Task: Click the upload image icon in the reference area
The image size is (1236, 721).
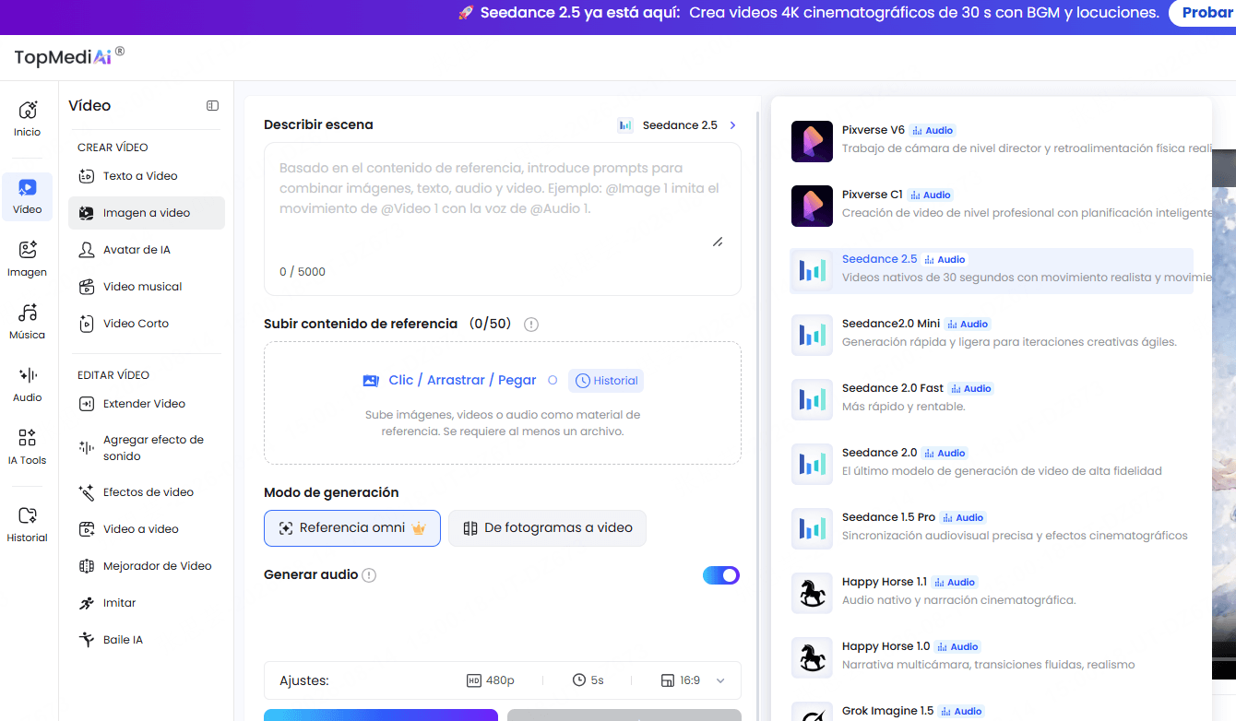Action: point(371,380)
